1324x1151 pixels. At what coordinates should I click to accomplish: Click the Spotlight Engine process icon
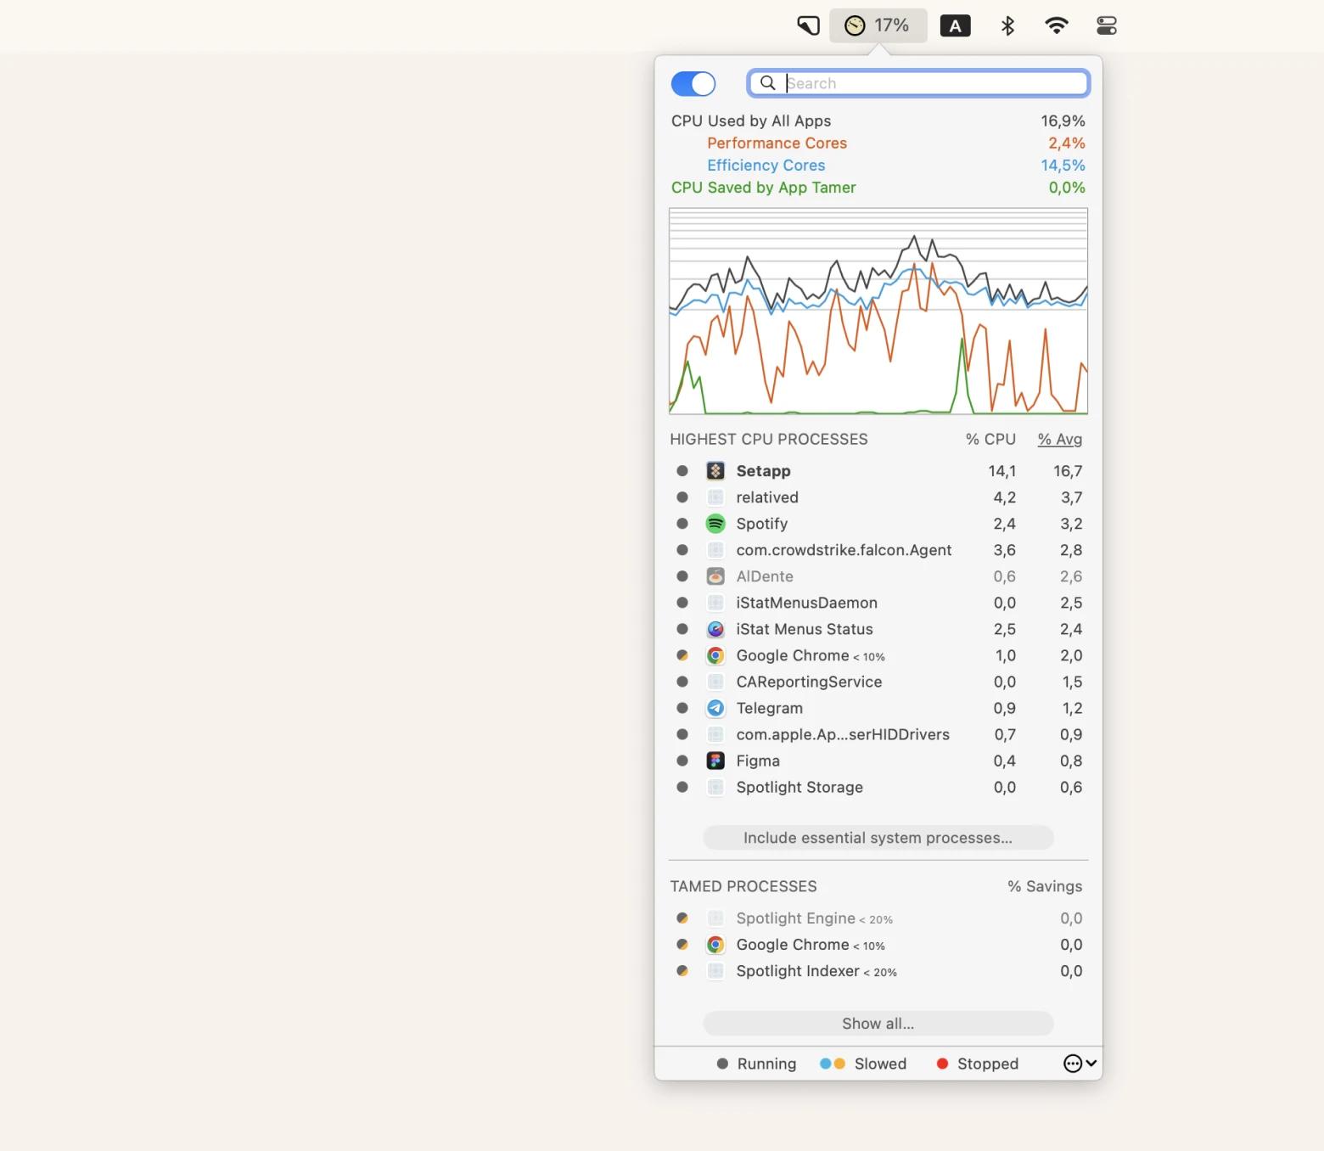(x=715, y=918)
